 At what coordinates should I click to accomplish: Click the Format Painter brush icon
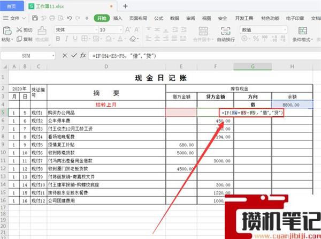[42, 31]
